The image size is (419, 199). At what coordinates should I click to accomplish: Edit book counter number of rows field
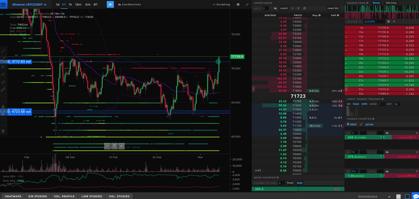281,183
